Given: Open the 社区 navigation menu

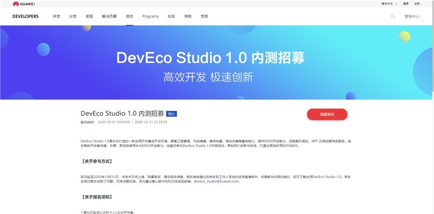Looking at the screenshot, I should coord(171,16).
